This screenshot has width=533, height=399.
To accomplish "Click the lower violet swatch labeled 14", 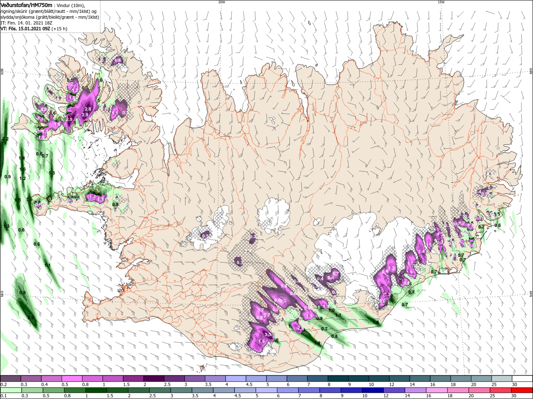I will point(415,390).
